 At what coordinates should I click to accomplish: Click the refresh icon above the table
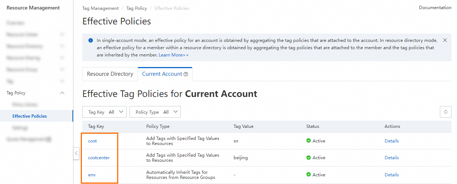tap(446, 112)
